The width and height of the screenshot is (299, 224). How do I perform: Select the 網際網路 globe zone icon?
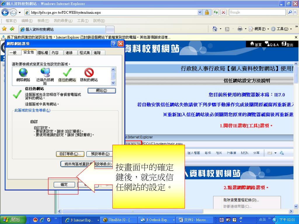pyautogui.click(x=23, y=75)
